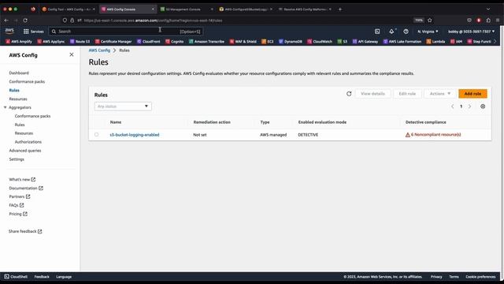The width and height of the screenshot is (504, 284).
Task: Open the CloudFront bookmark
Action: (149, 41)
